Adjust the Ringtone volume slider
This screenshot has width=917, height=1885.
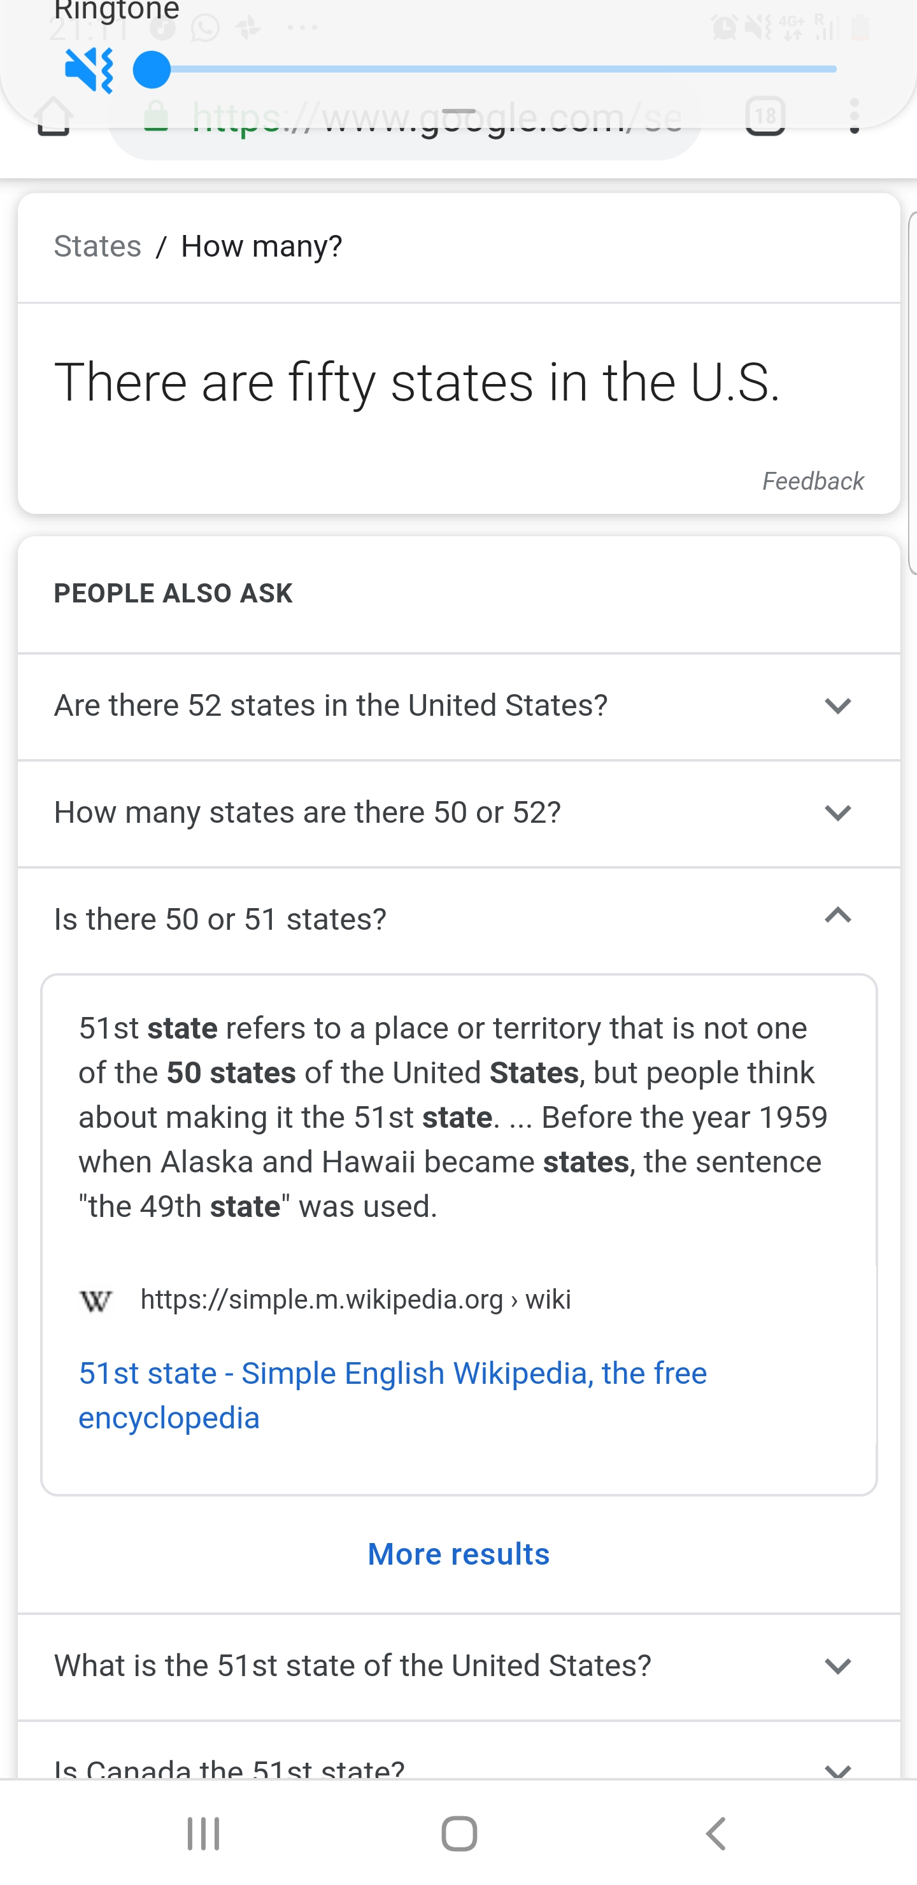tap(485, 69)
